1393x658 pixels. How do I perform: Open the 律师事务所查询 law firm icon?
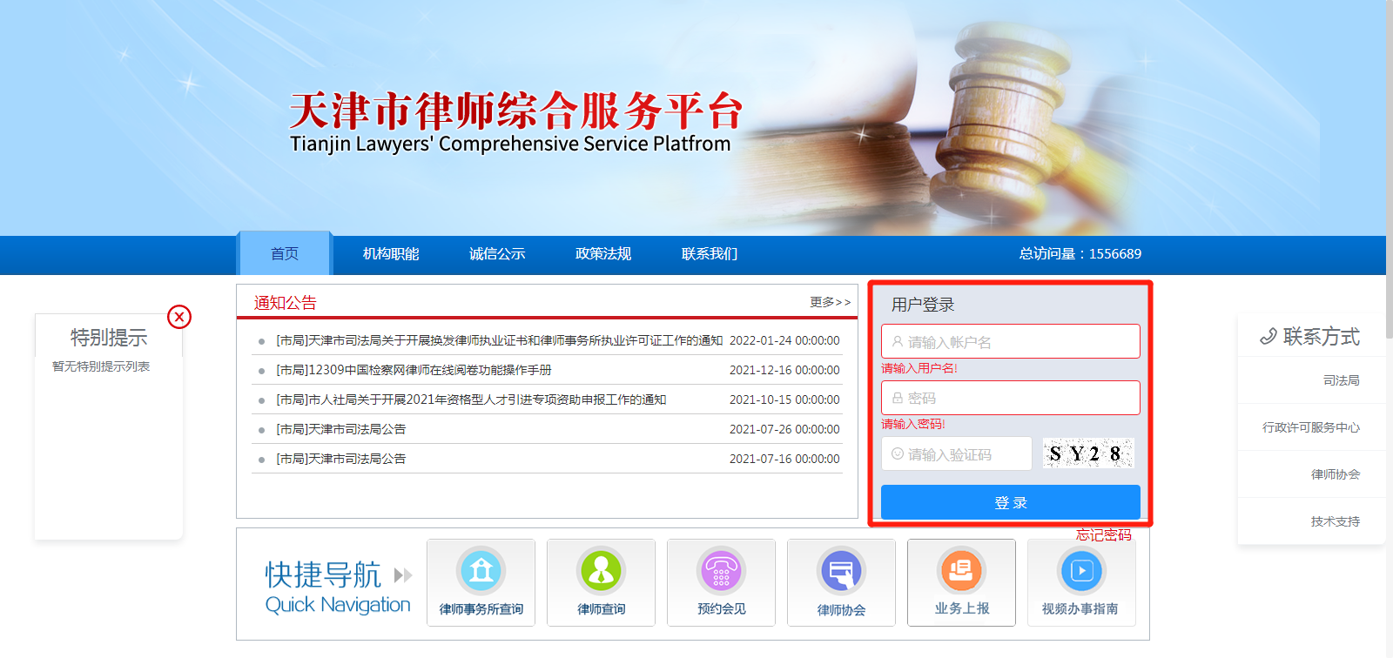[481, 572]
